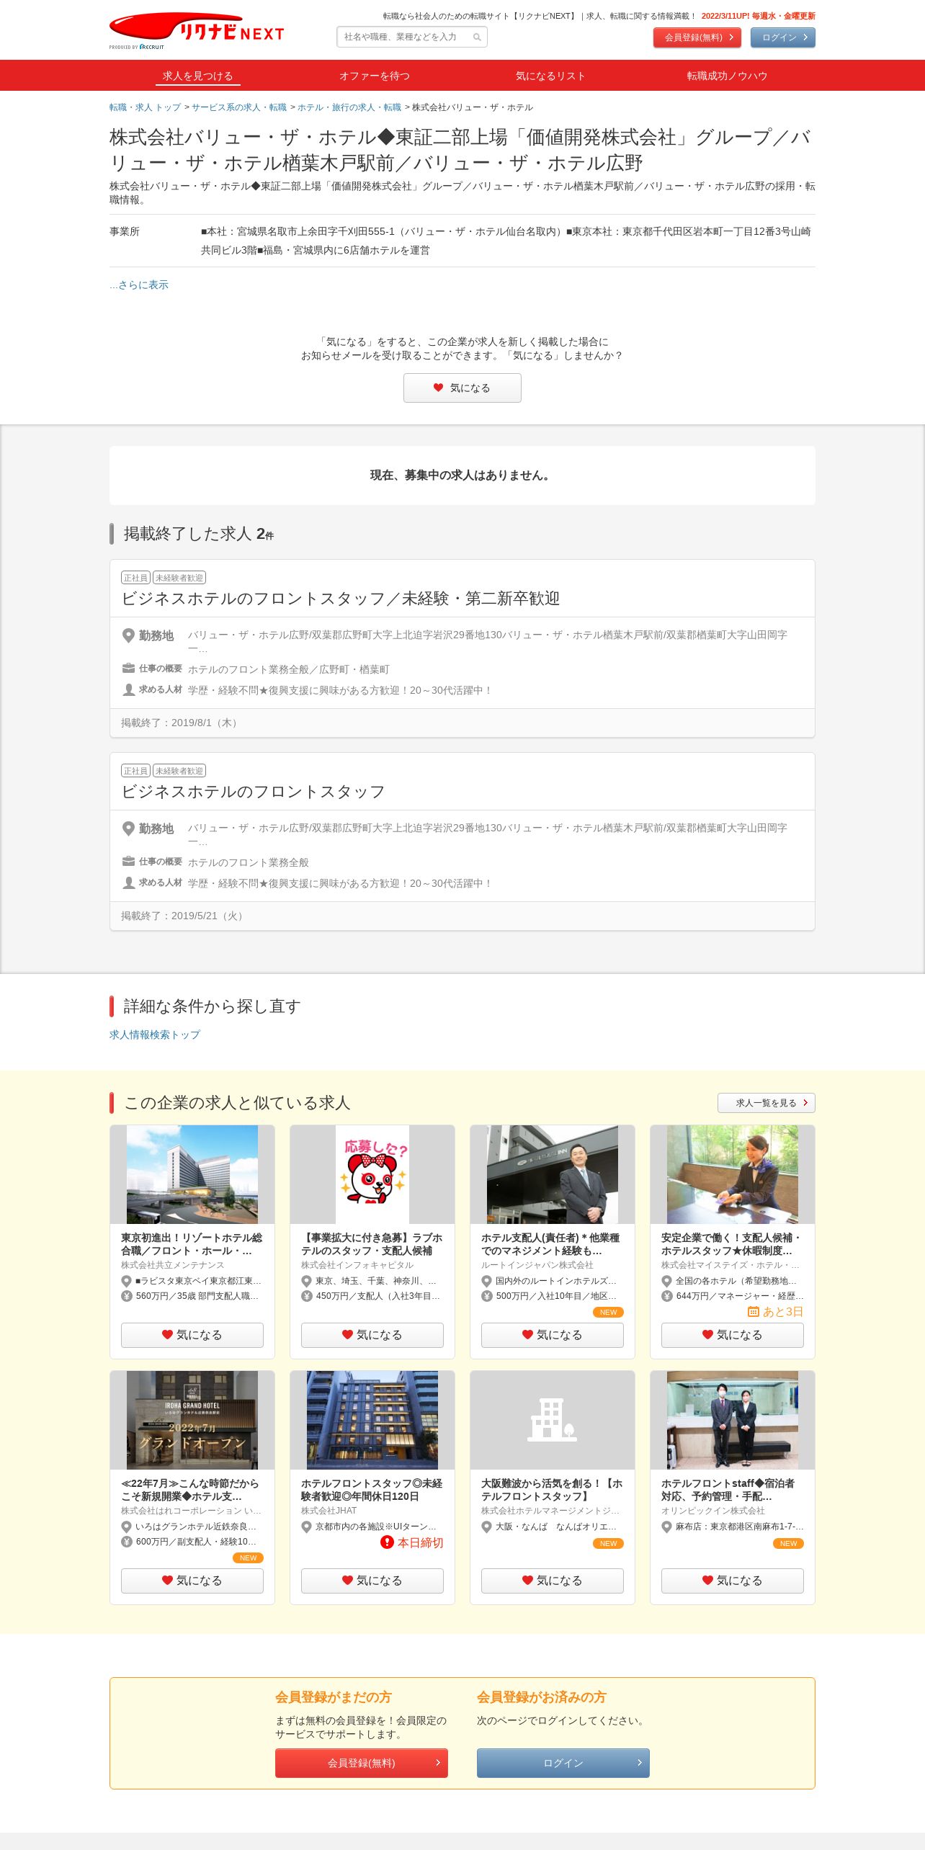Click NEW badge on ルートインジャパン card

click(608, 1313)
